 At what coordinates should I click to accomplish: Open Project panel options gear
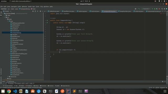tap(40, 11)
